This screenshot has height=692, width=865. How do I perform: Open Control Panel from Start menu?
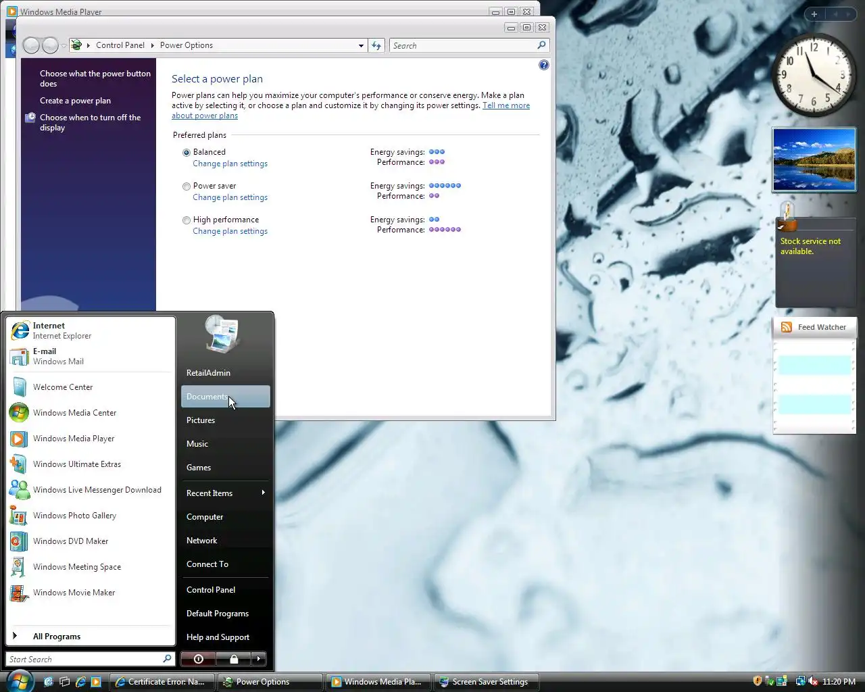pos(225,590)
